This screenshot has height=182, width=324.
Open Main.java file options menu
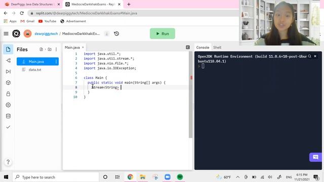(x=56, y=62)
